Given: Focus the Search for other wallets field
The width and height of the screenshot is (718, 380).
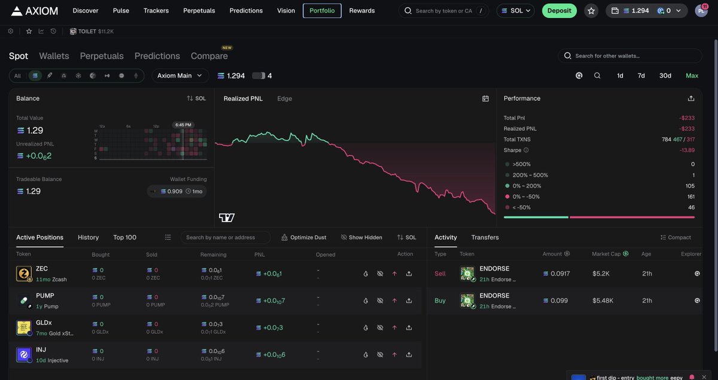Looking at the screenshot, I should click(x=630, y=56).
